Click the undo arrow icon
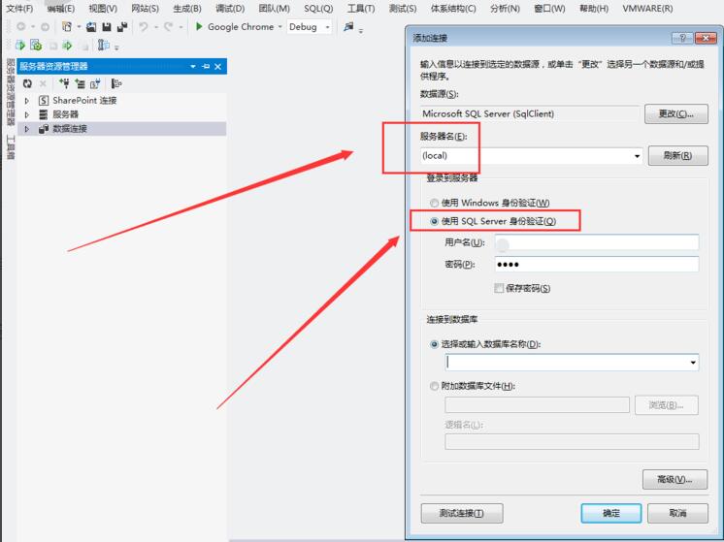 click(x=144, y=27)
